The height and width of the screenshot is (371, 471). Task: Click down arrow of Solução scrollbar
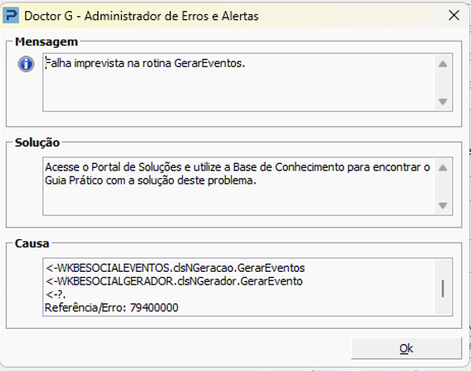[442, 205]
